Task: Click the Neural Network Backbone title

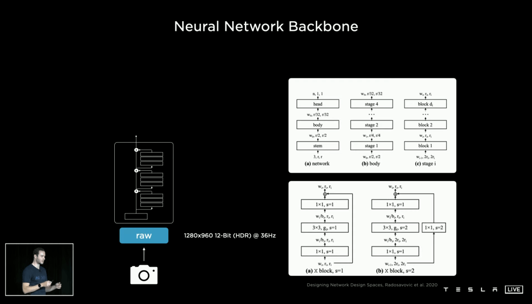Action: (x=266, y=27)
